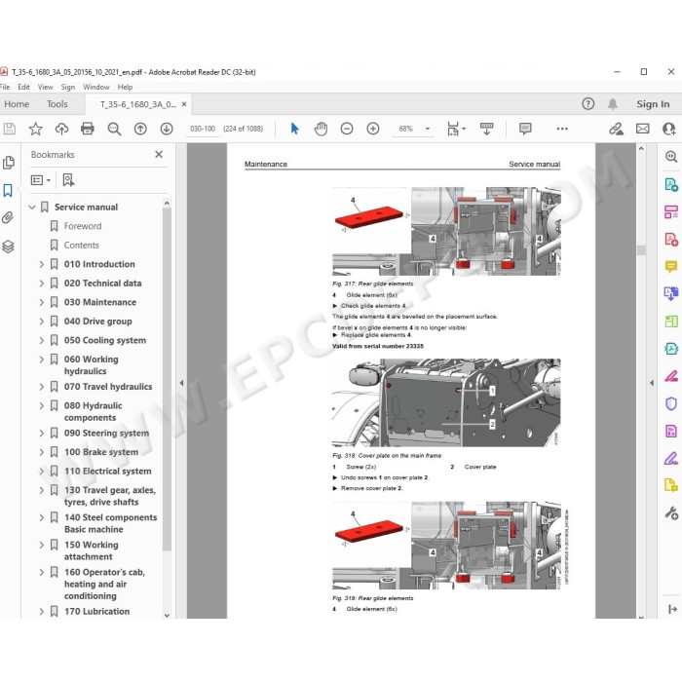
Task: Send the file by email envelope icon
Action: (642, 129)
